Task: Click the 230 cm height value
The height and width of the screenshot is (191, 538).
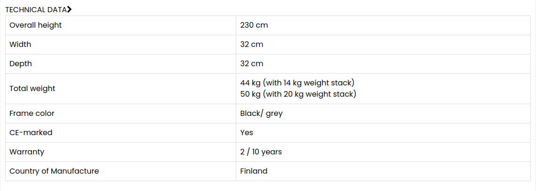Action: tap(254, 25)
